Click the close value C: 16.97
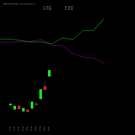Image resolution: width=135 pixels, height=135 pixels. click(x=47, y=7)
